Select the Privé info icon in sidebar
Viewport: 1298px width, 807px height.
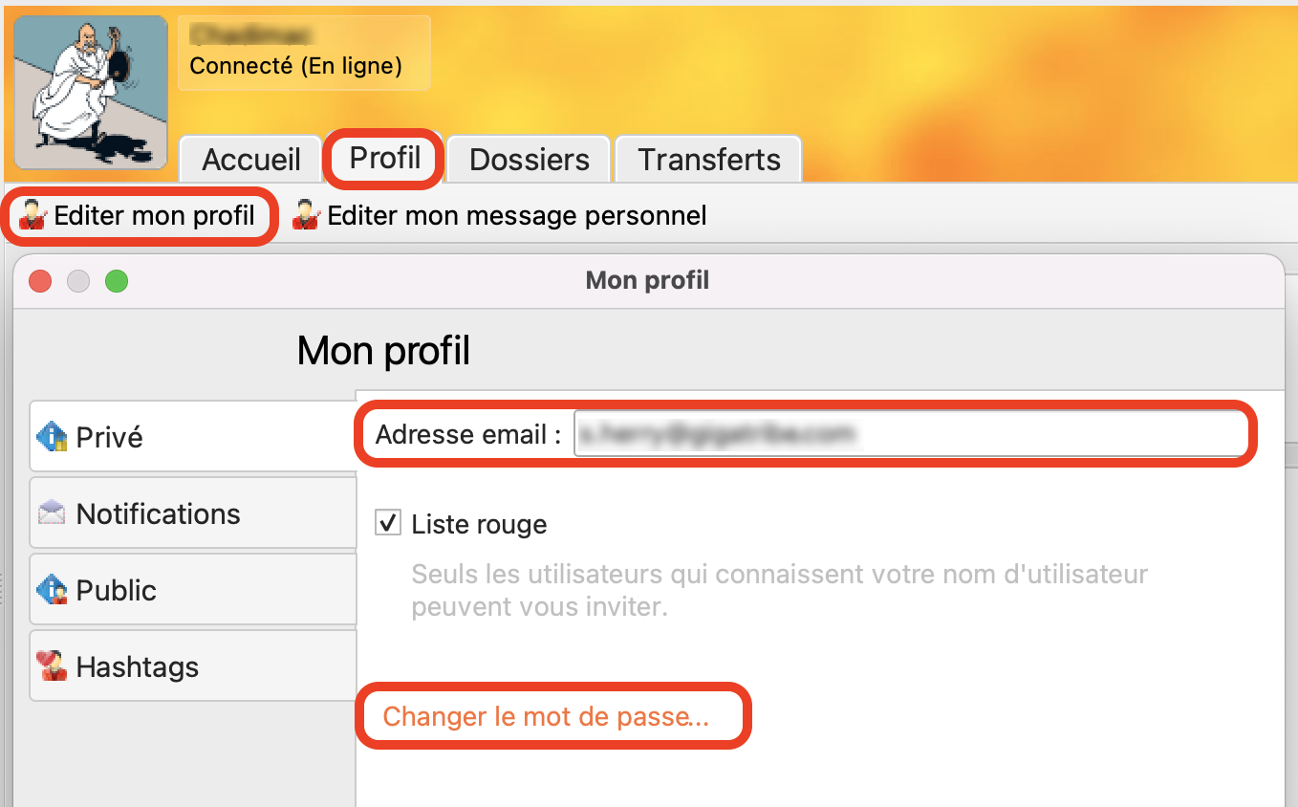pos(52,437)
